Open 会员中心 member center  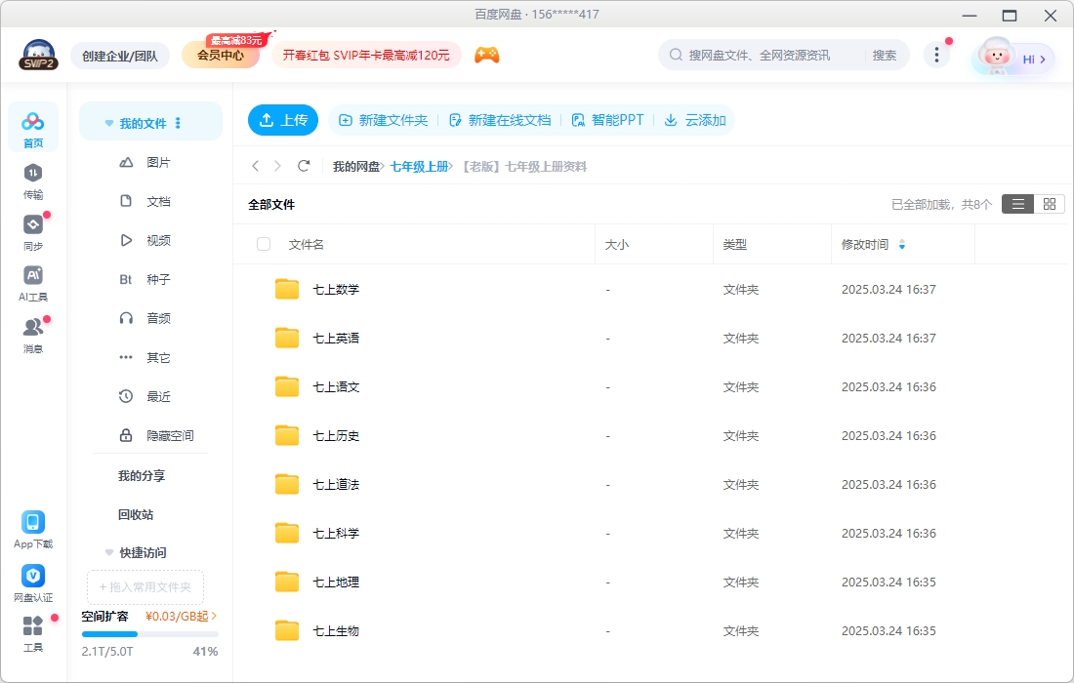pos(221,55)
